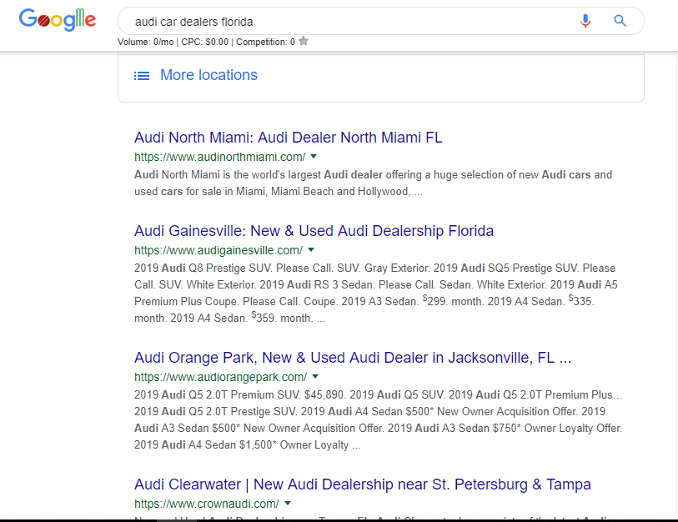Open Audi Orange Park Jacksonville result title
678x522 pixels.
353,358
